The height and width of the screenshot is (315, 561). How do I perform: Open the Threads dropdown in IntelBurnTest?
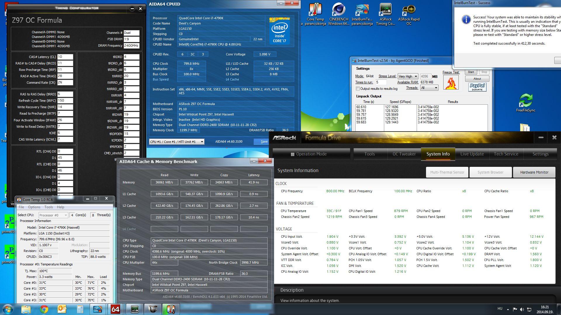pyautogui.click(x=429, y=88)
